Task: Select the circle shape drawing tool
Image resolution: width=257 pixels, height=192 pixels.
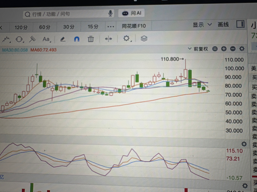Action: [19, 39]
